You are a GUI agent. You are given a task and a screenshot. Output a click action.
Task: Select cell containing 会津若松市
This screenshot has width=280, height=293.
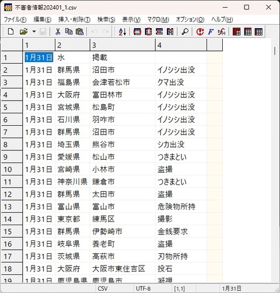[x=123, y=82]
